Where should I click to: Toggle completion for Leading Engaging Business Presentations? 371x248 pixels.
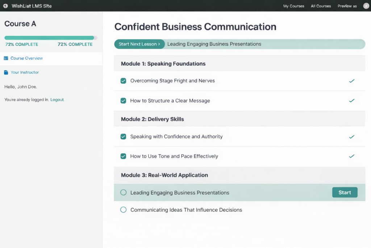123,192
